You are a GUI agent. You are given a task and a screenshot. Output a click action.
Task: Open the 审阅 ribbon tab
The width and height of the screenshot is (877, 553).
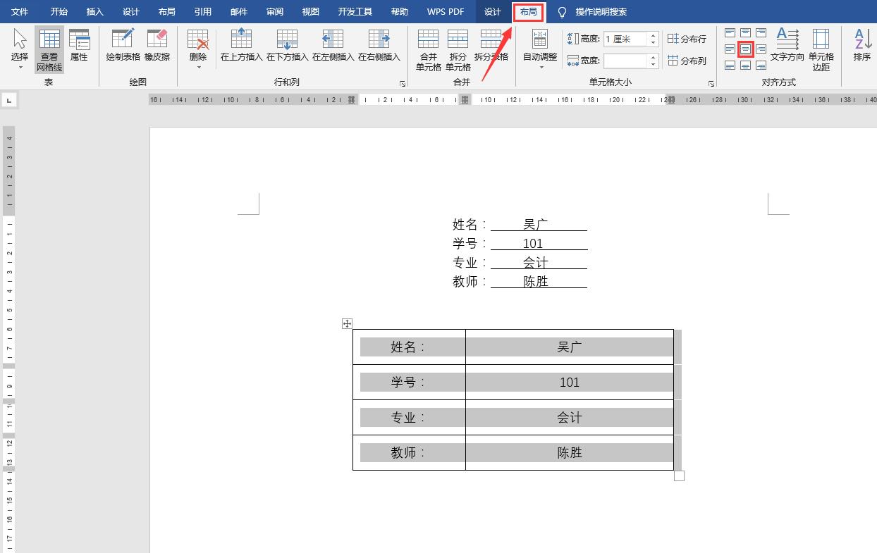274,11
